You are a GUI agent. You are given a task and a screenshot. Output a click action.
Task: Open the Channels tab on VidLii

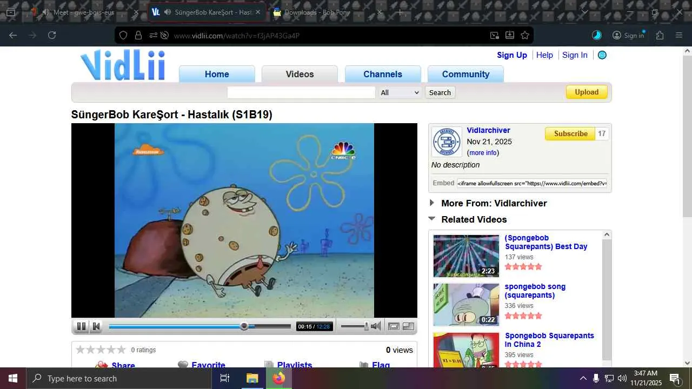383,75
